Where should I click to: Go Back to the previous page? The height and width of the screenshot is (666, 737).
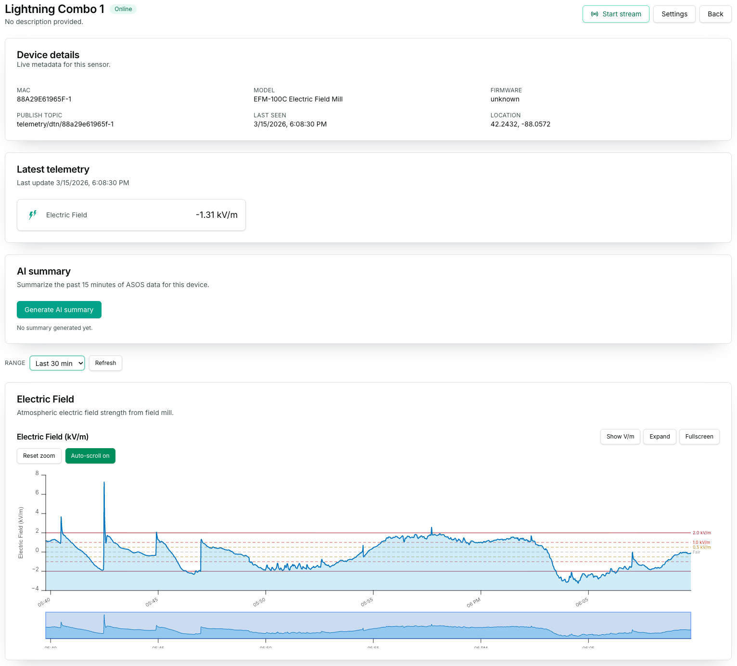(715, 14)
